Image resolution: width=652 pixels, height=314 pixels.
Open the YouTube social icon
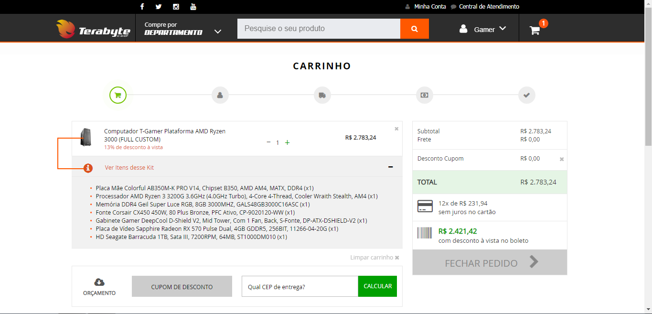[193, 7]
